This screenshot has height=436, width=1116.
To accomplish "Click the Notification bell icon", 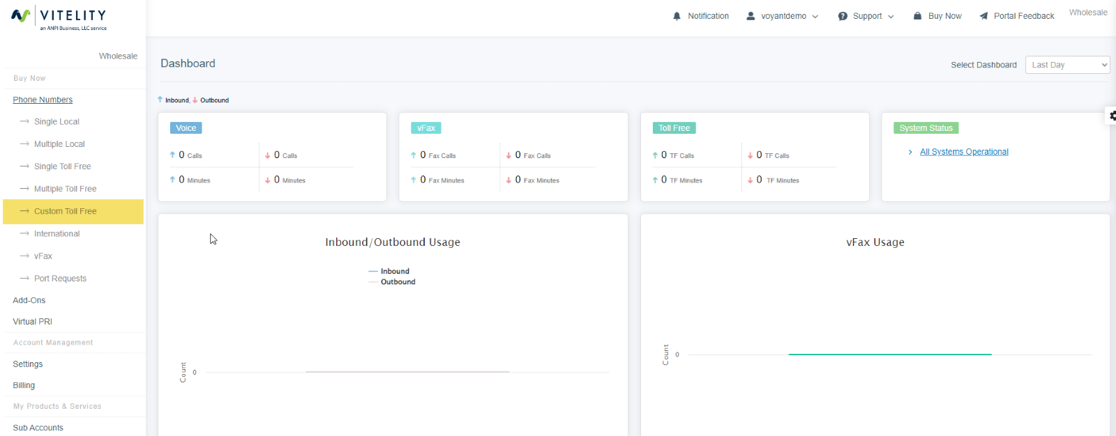I will click(x=677, y=16).
